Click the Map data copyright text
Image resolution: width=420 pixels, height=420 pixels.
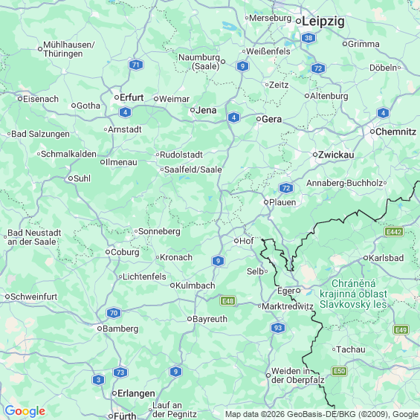click(323, 414)
